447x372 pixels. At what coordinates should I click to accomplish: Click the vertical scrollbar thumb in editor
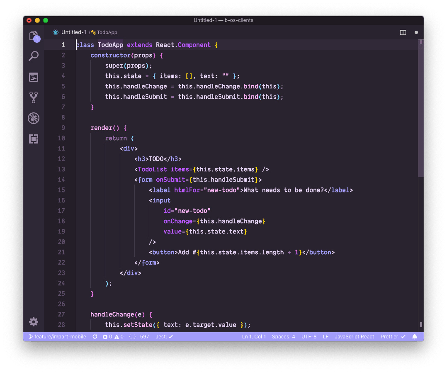(421, 108)
